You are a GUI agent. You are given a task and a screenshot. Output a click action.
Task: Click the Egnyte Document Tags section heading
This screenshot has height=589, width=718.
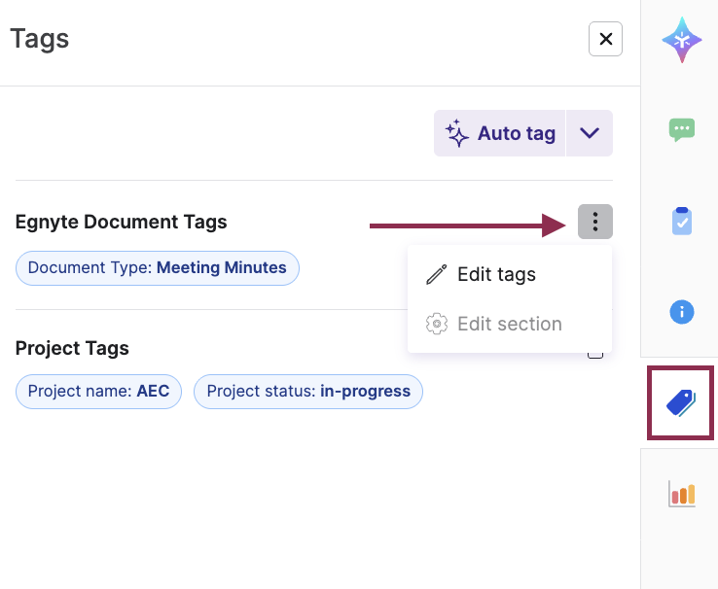(122, 223)
